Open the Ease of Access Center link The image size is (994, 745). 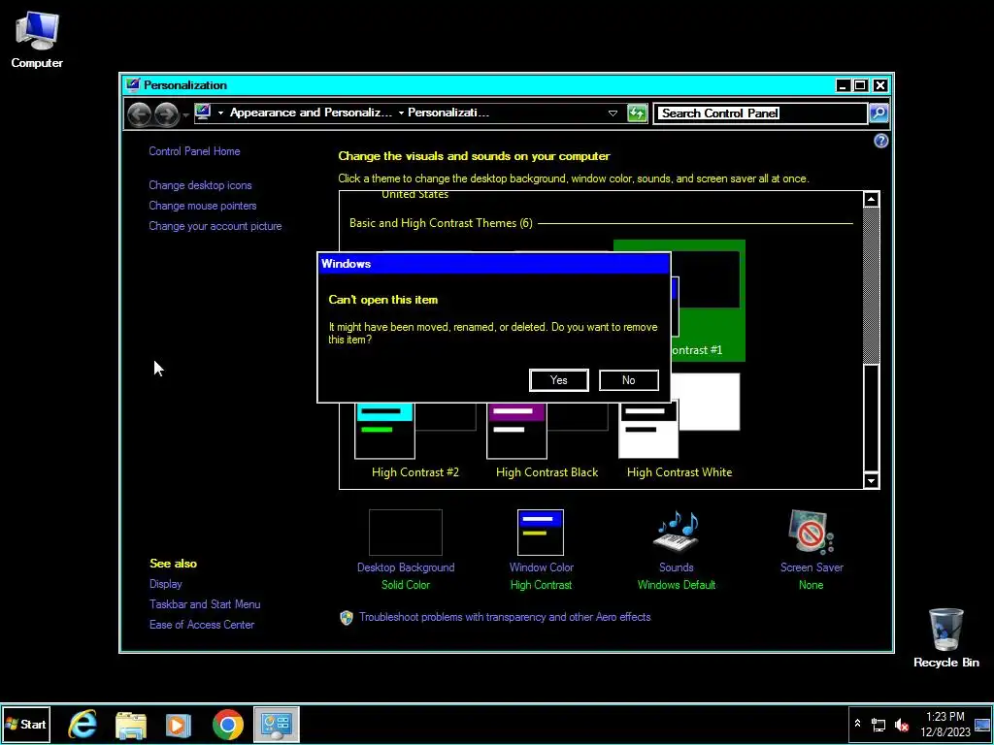point(202,625)
